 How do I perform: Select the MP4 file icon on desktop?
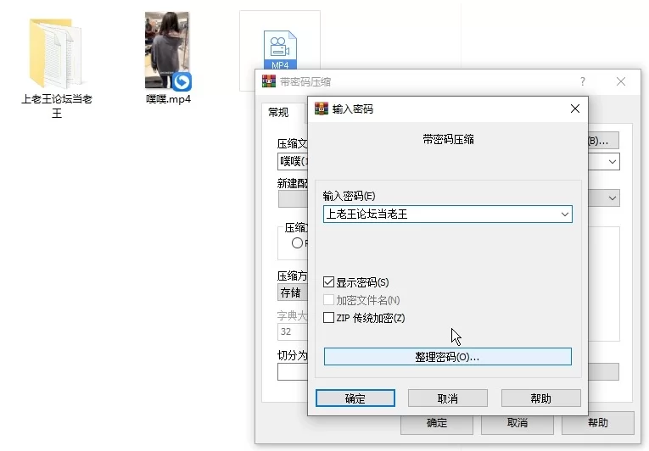coord(280,50)
